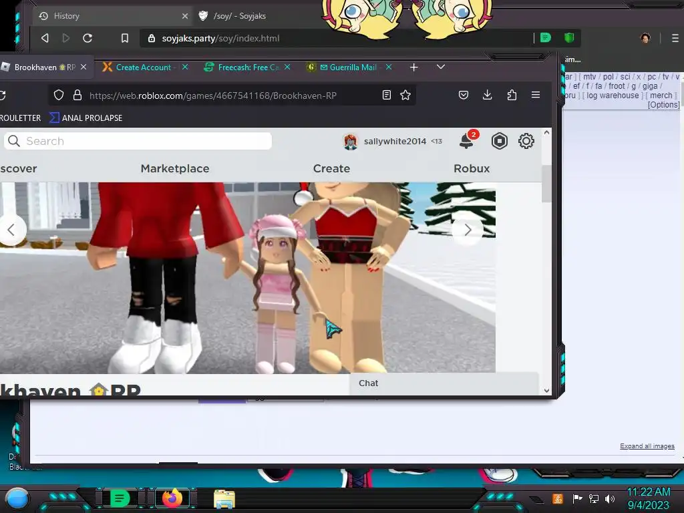Image resolution: width=684 pixels, height=513 pixels.
Task: Click the Roblox page scrollbar down arrow
Action: click(x=546, y=390)
